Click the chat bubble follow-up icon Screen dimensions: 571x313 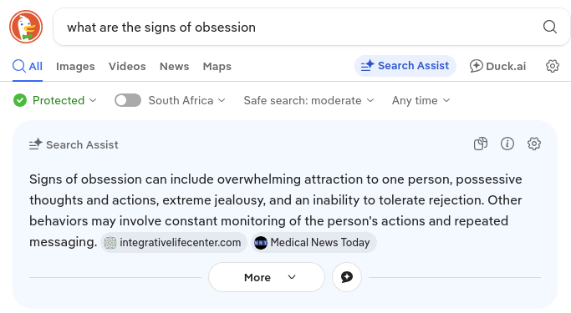347,277
